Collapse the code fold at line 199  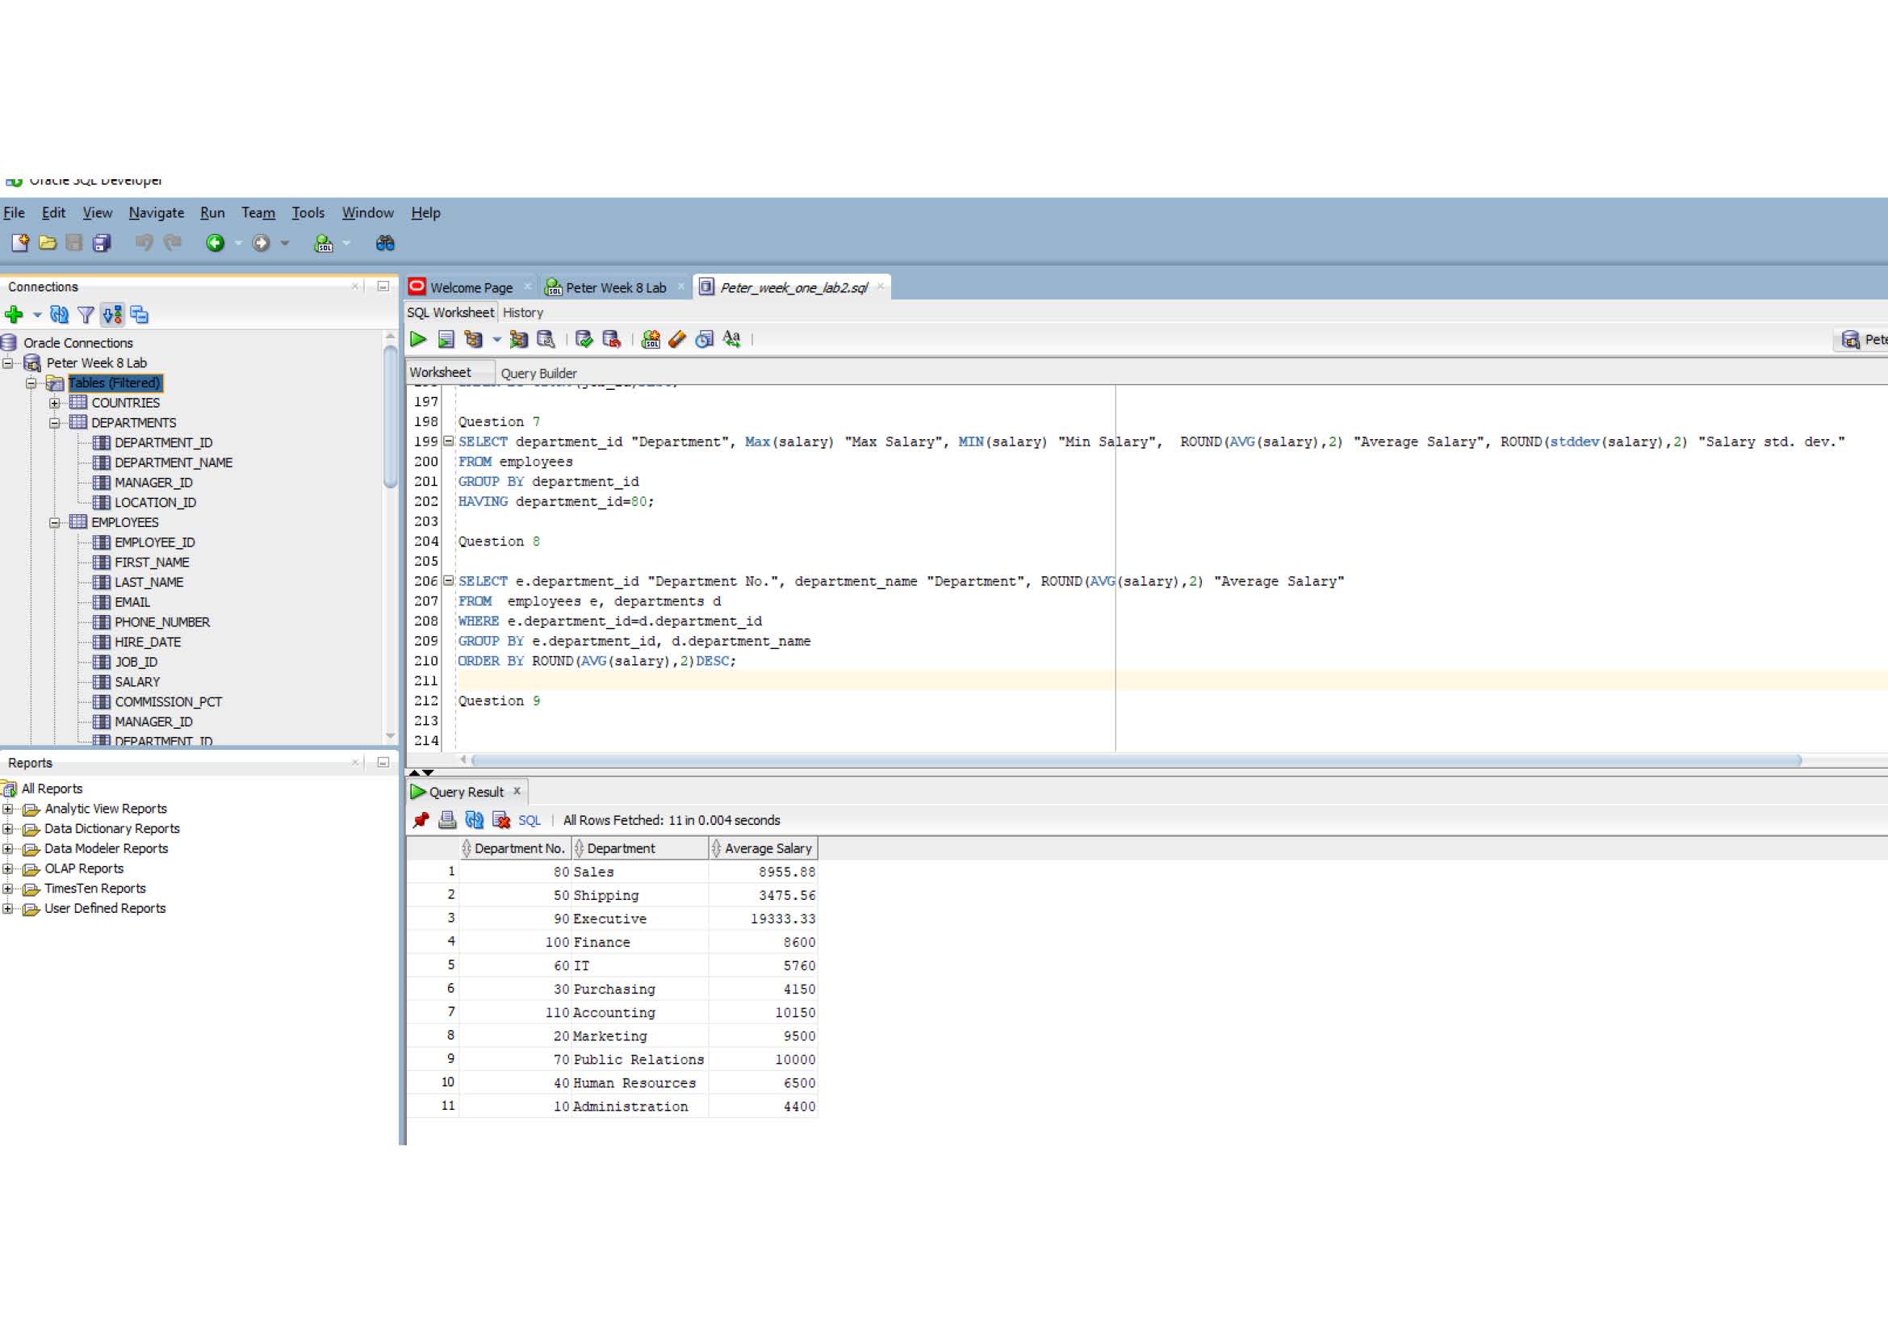click(449, 442)
